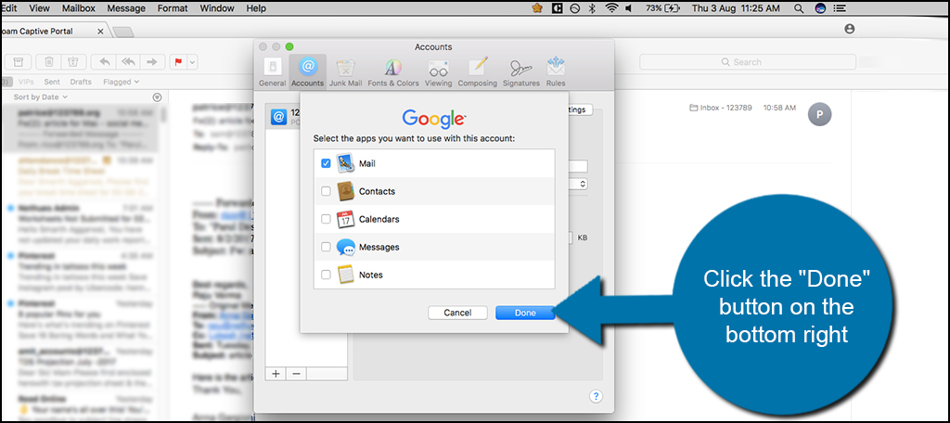Click the Siri icon in menu bar
The width and height of the screenshot is (950, 423).
(820, 8)
